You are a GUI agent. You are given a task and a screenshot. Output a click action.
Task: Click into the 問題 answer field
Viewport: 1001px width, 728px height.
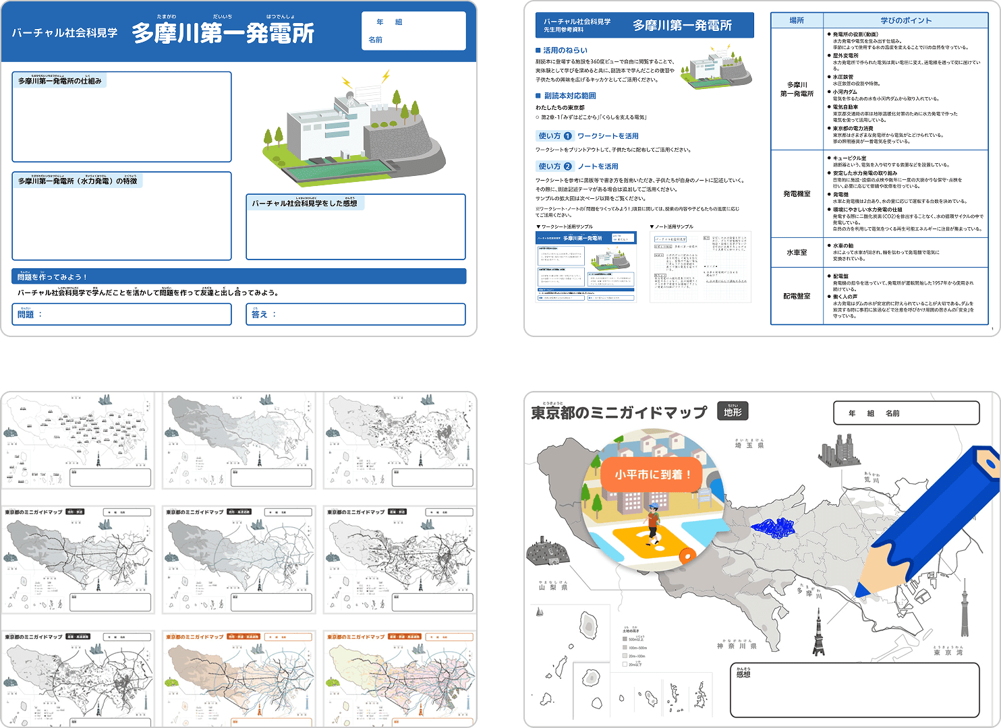click(x=121, y=314)
